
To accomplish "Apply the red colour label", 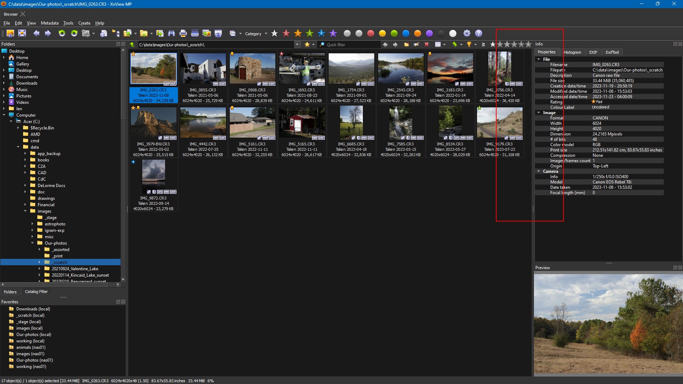I will [x=371, y=33].
